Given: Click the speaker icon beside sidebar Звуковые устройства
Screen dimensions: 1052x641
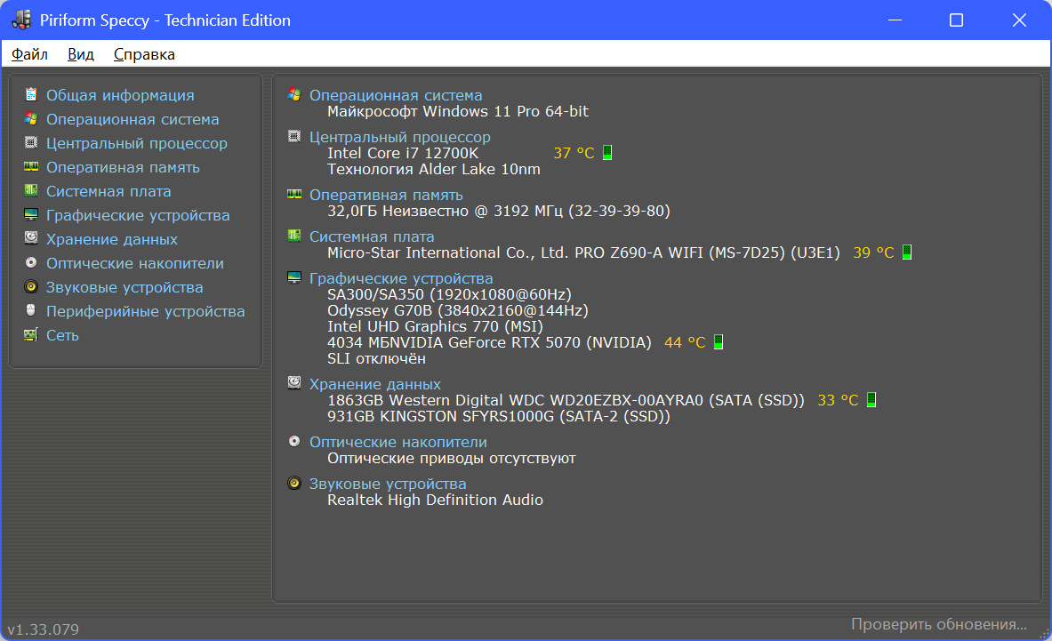Looking at the screenshot, I should point(31,287).
